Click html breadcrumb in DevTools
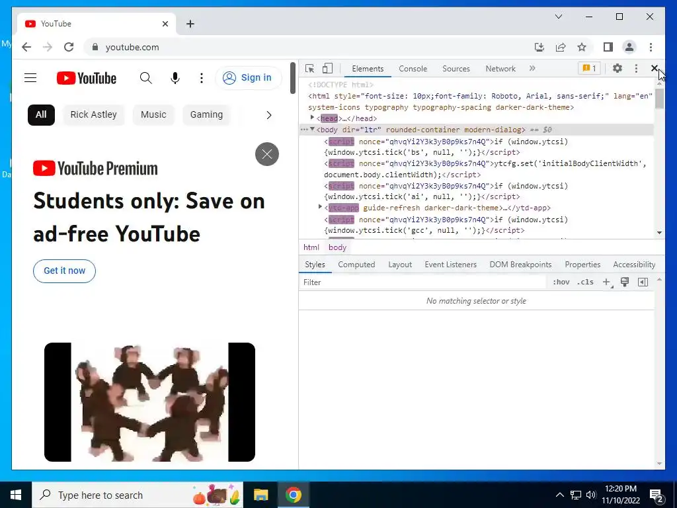Screen dimensions: 677x508 point(311,247)
